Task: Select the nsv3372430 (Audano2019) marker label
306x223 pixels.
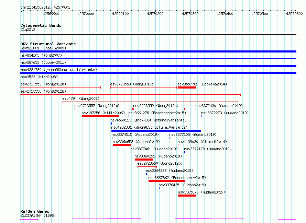Action: point(219,106)
